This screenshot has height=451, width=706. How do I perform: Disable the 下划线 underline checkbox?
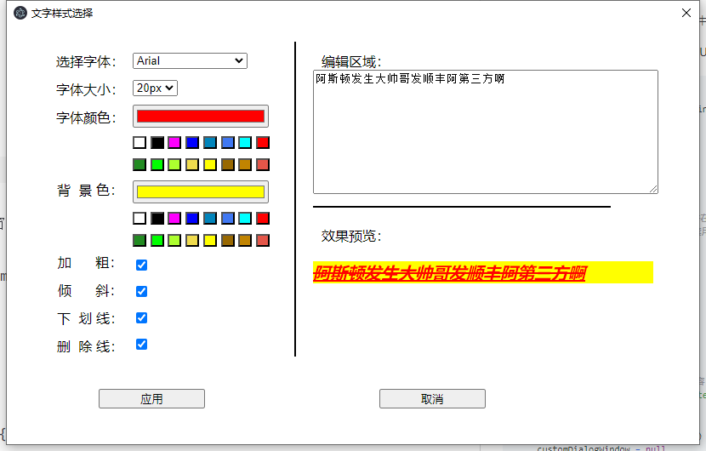tap(142, 317)
